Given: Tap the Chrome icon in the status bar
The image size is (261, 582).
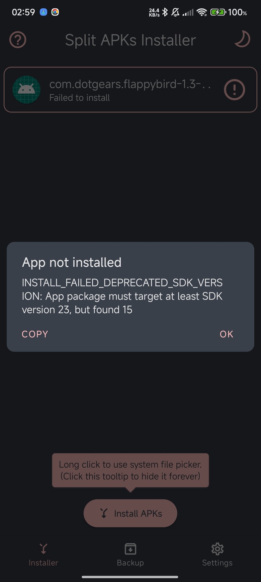Looking at the screenshot, I should 55,12.
